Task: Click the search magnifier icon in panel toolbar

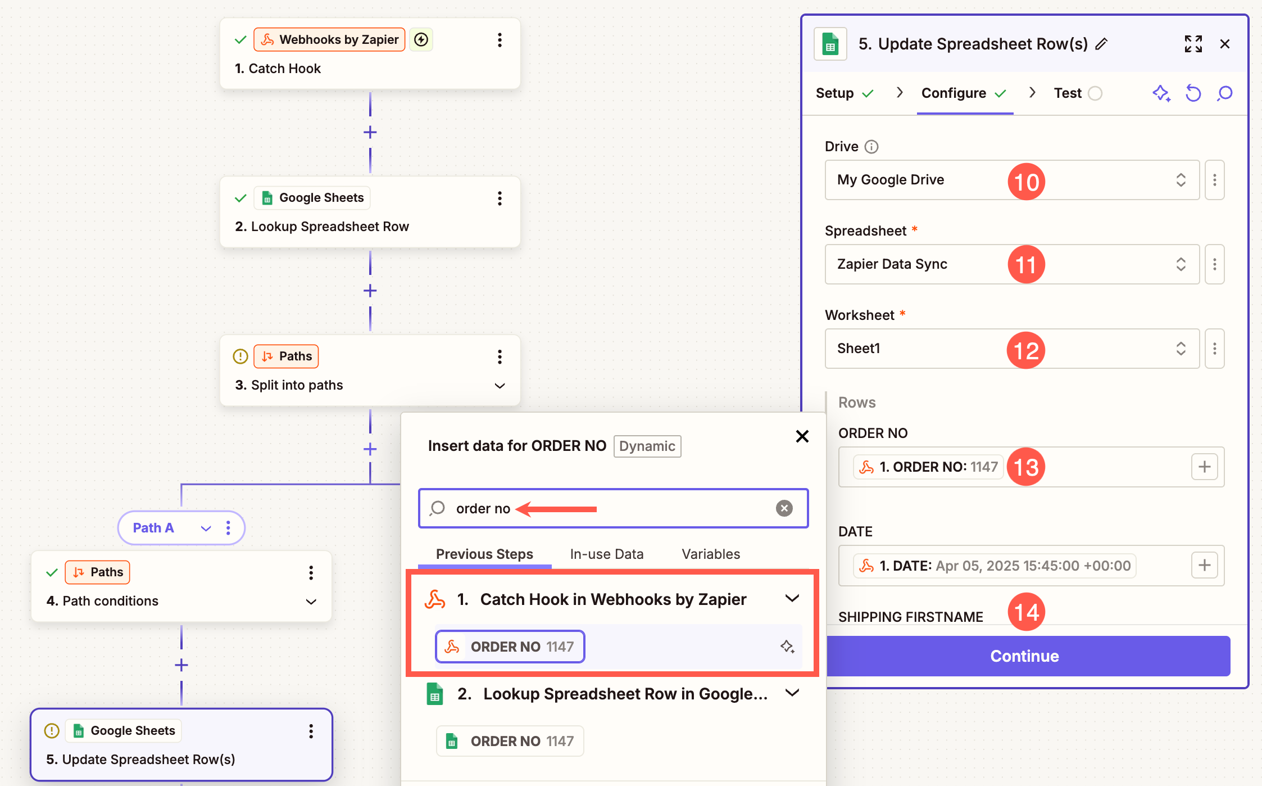Action: tap(1224, 93)
